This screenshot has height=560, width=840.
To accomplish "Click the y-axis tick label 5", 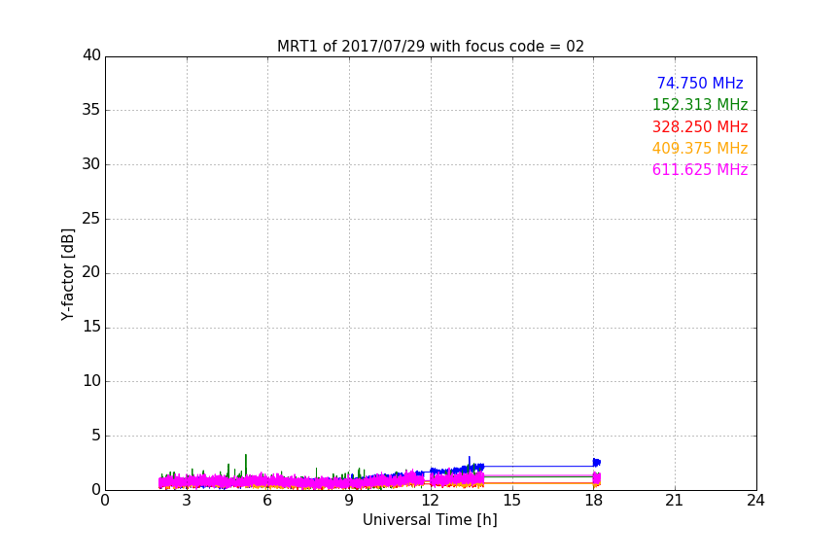I will point(96,436).
